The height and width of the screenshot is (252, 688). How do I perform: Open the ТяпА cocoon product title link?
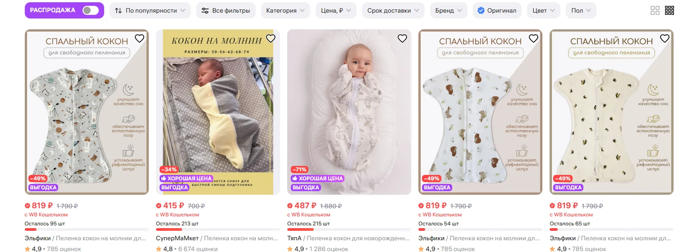click(x=349, y=238)
